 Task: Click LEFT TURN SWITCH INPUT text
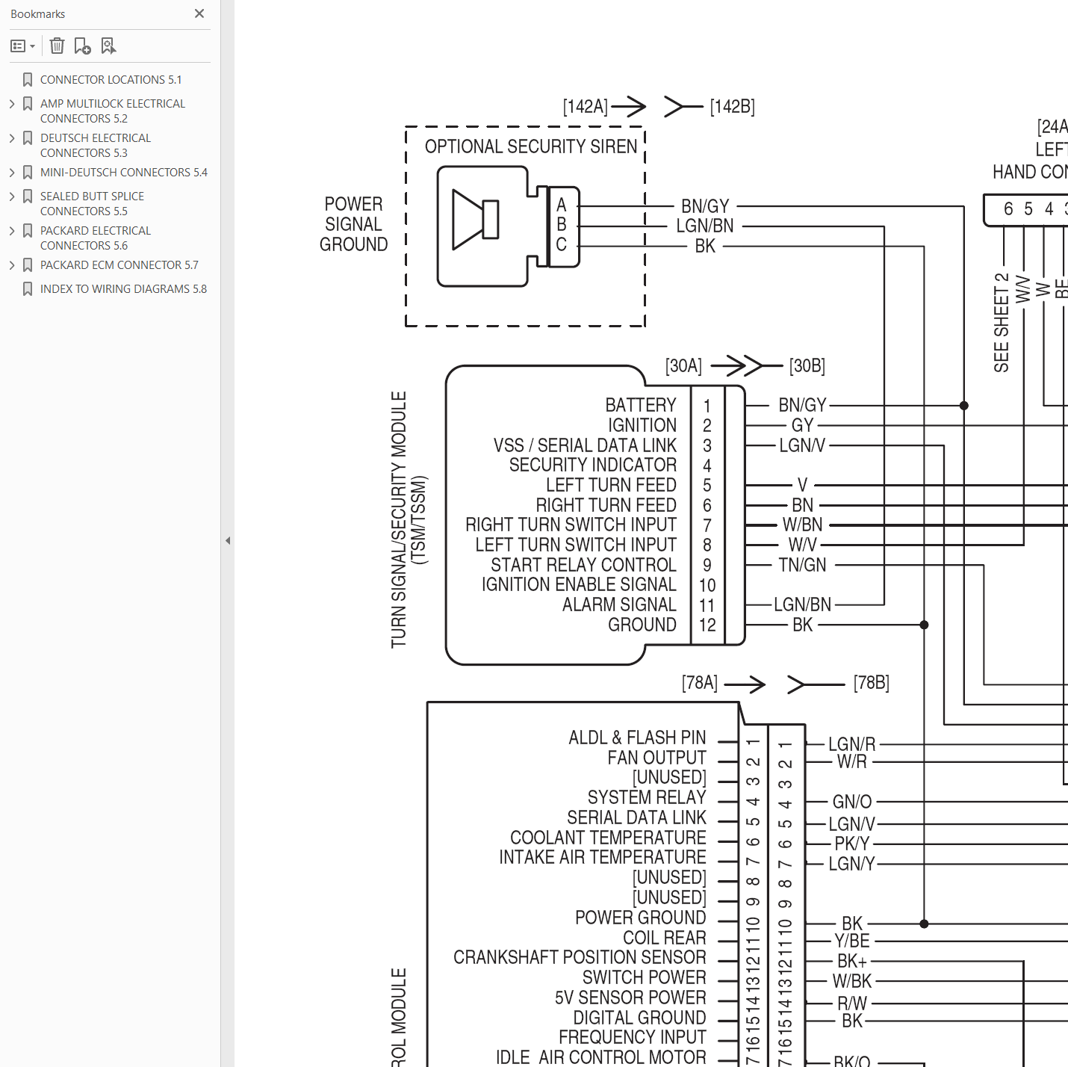576,545
